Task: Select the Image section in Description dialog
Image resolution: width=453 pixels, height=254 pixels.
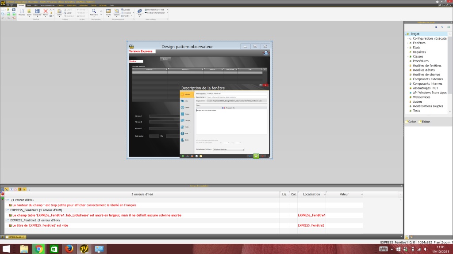Action: [186, 114]
